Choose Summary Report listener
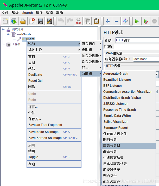 click(129, 128)
